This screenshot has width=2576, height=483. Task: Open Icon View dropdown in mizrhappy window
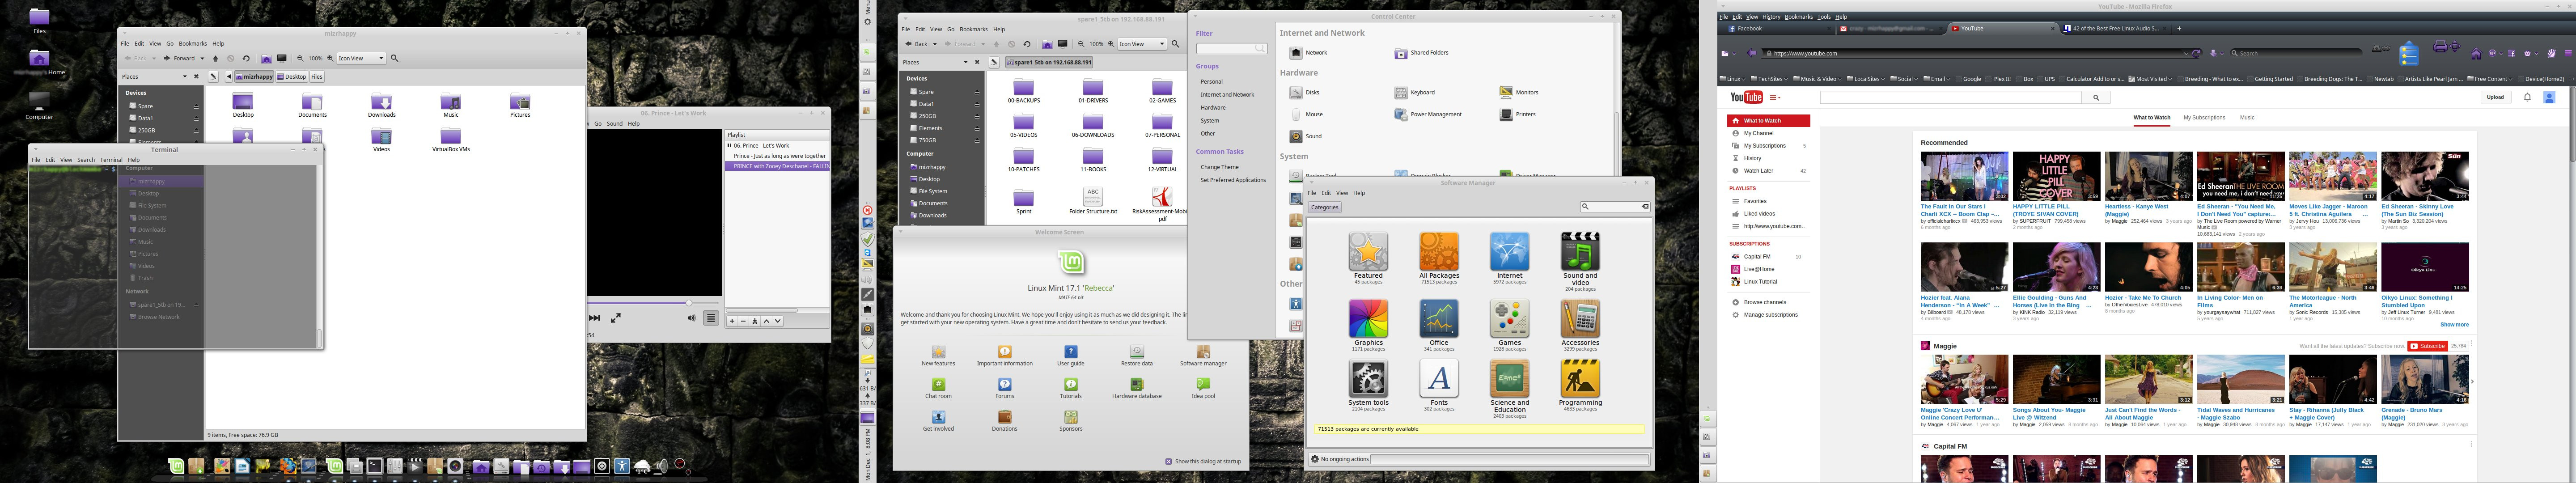[x=361, y=58]
